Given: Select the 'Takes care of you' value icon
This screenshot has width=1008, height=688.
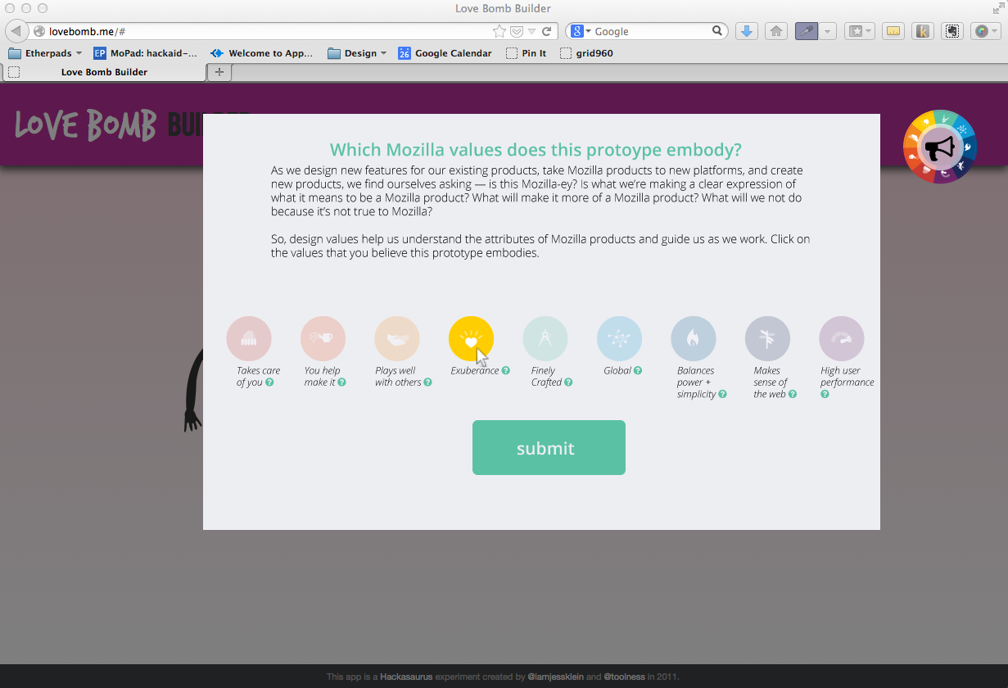Looking at the screenshot, I should 249,338.
